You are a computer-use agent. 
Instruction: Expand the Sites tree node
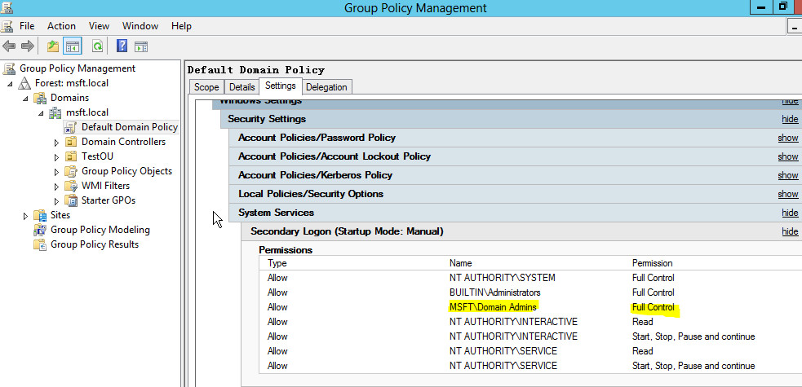[x=25, y=216]
